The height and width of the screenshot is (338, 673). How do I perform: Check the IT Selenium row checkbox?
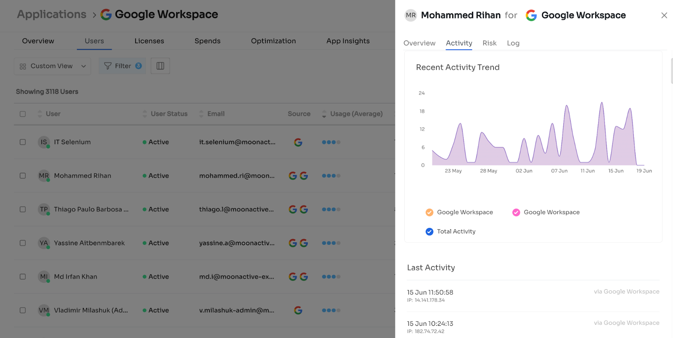click(x=23, y=142)
